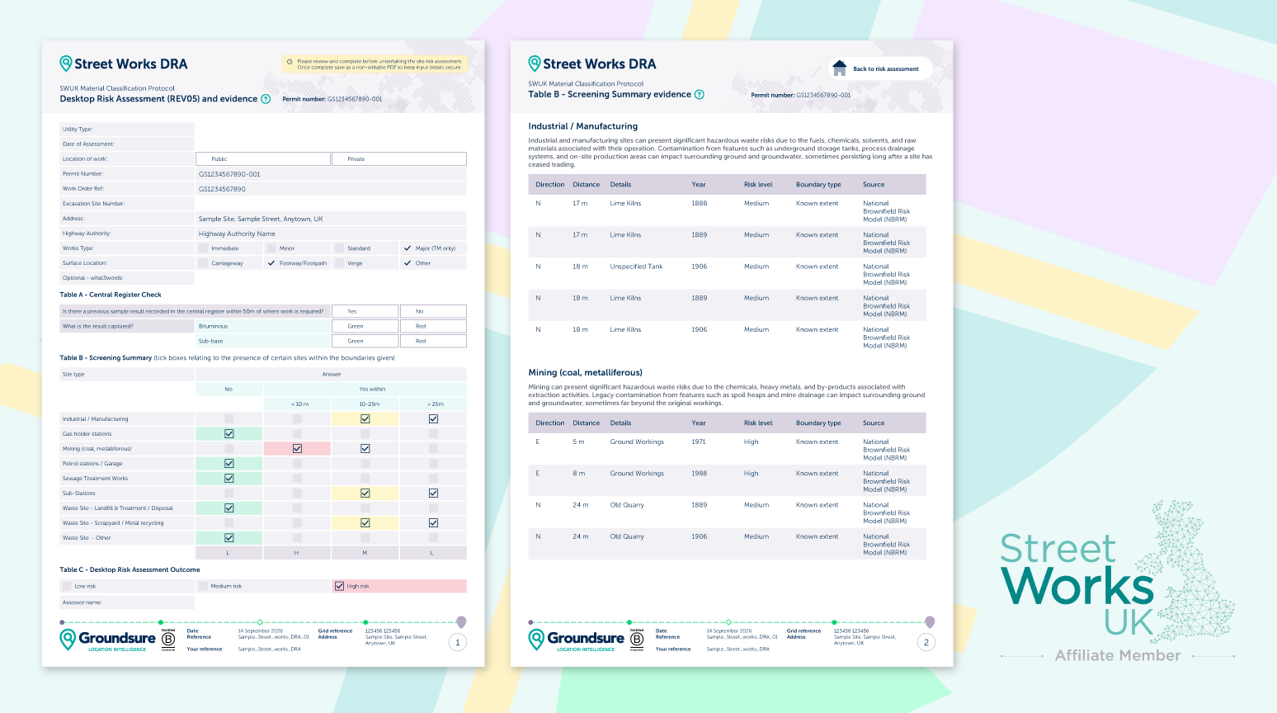Click the year '1971' in the Mining table
The image size is (1277, 713).
pyautogui.click(x=699, y=441)
